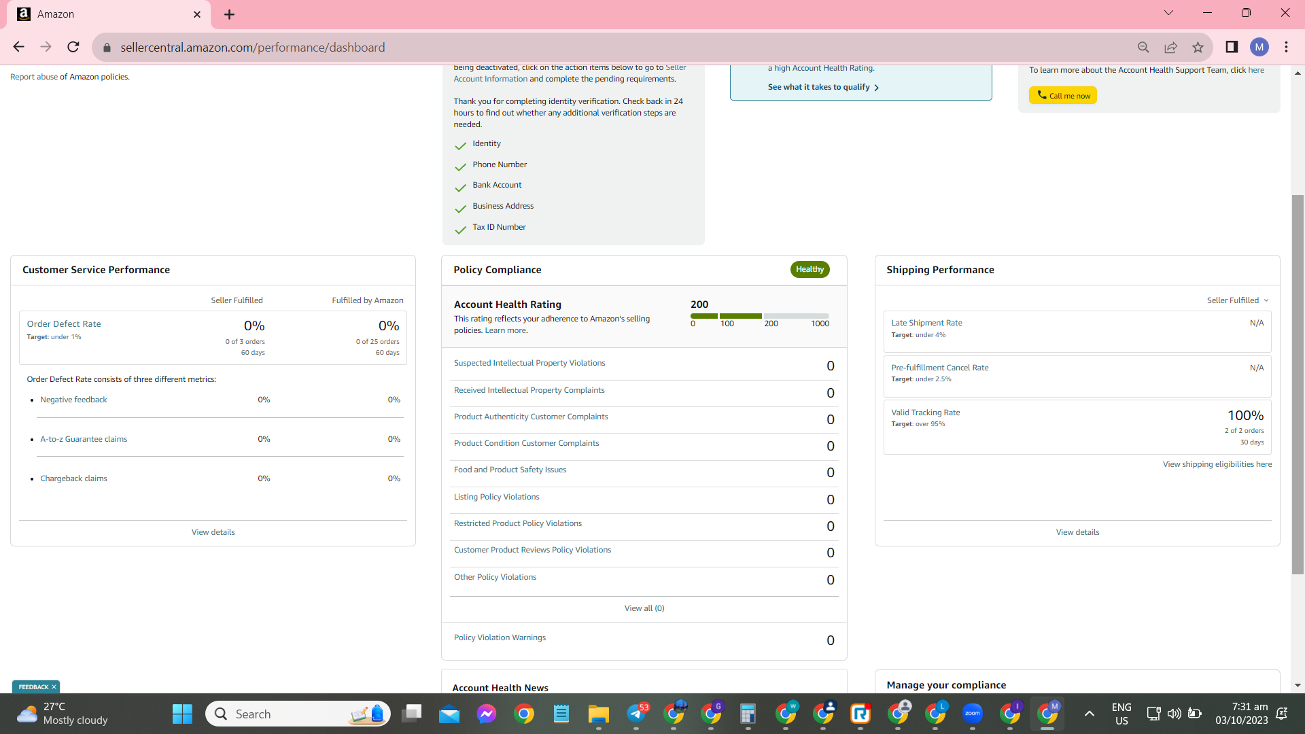Open Messenger from the taskbar

[487, 714]
